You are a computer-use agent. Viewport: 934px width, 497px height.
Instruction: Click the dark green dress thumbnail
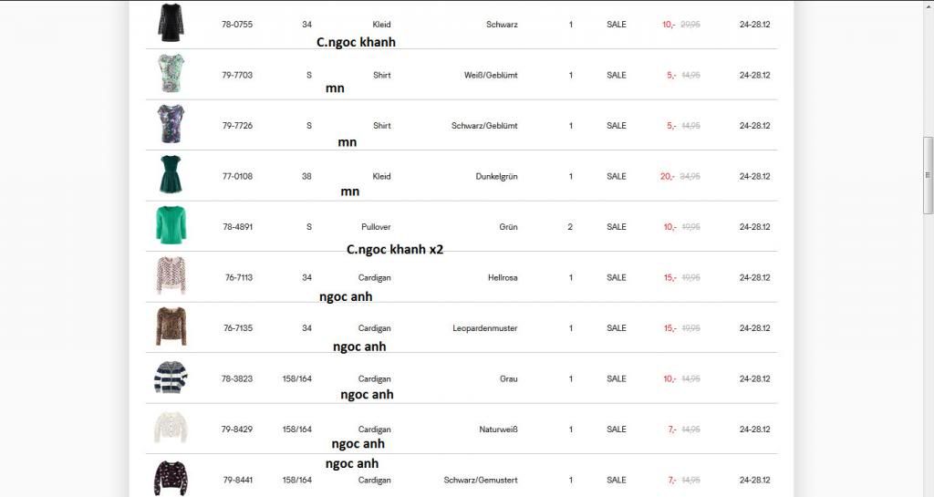171,175
